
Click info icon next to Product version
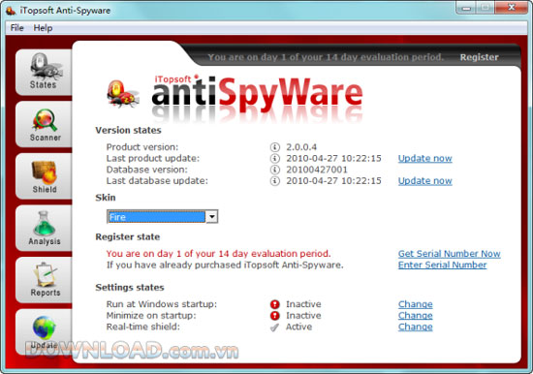pyautogui.click(x=274, y=147)
